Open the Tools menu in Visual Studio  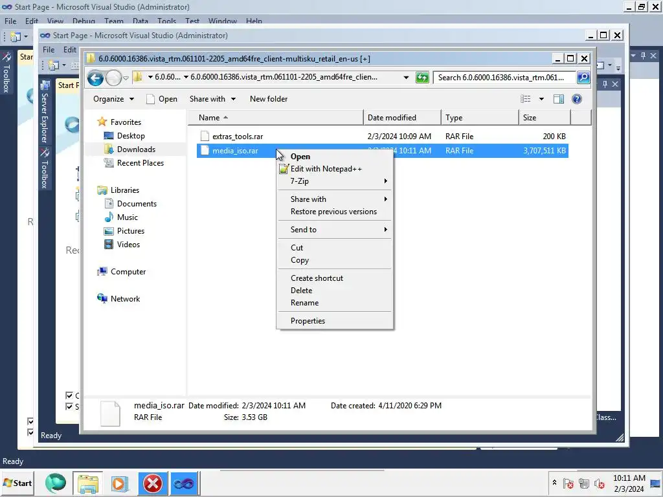pos(166,21)
